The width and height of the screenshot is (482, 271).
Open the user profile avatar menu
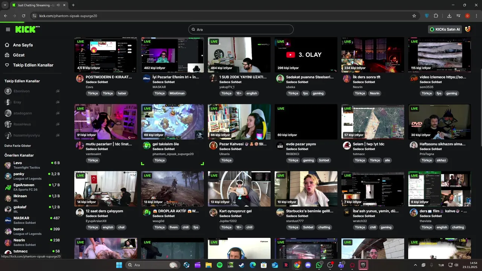pos(468,29)
